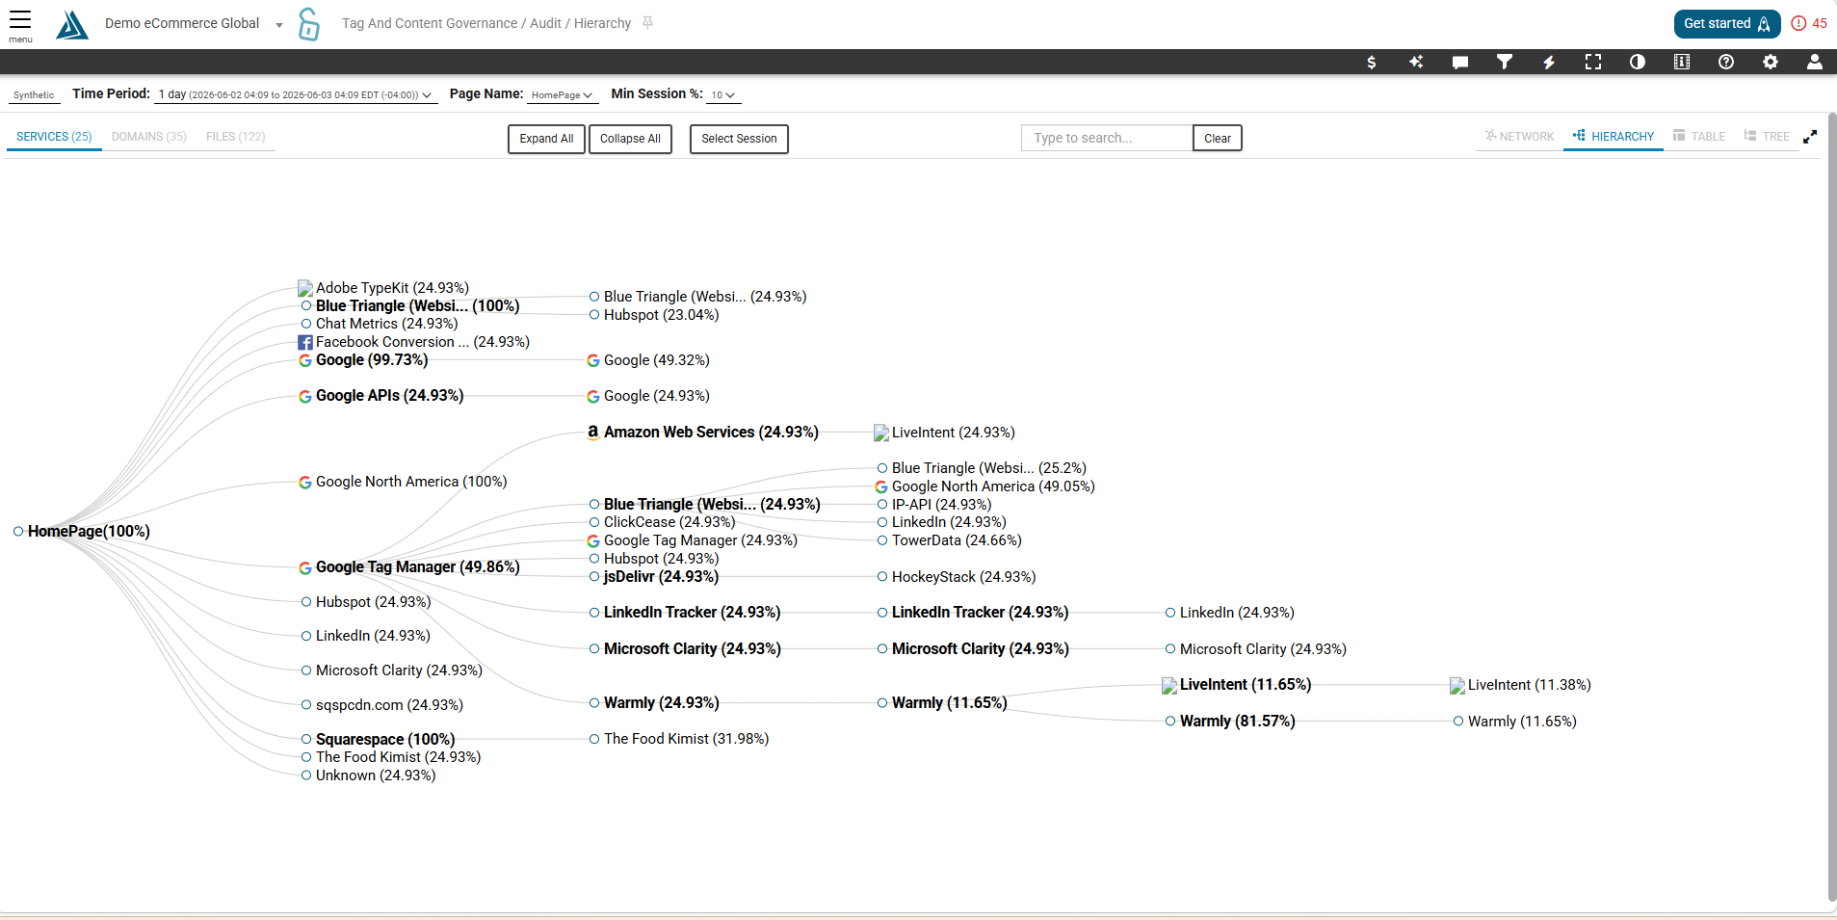The height and width of the screenshot is (920, 1837).
Task: Click the Collapse All button
Action: point(630,139)
